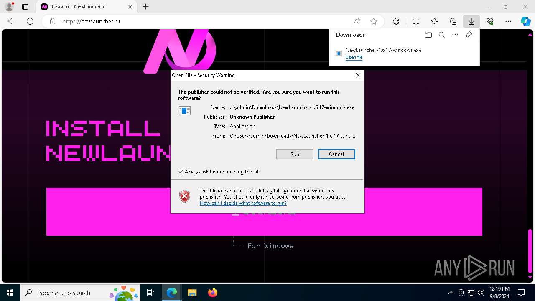
Task: Open Downloads folder icon in panel
Action: click(x=428, y=35)
